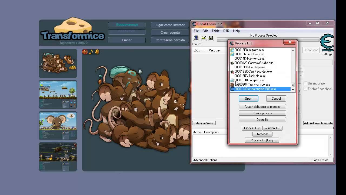346x195 pixels.
Task: Click the Transformice.exe process icon
Action: [232, 84]
